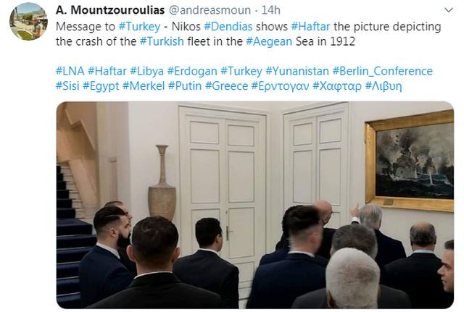Open the #Dendias hashtag

click(x=228, y=27)
